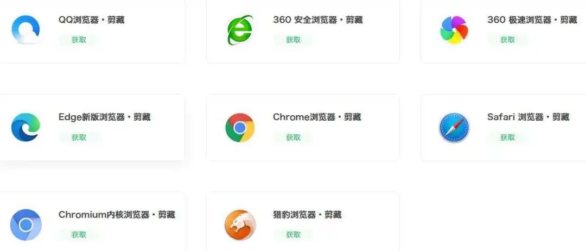
Task: Click the QQ browser icon
Action: (26, 29)
